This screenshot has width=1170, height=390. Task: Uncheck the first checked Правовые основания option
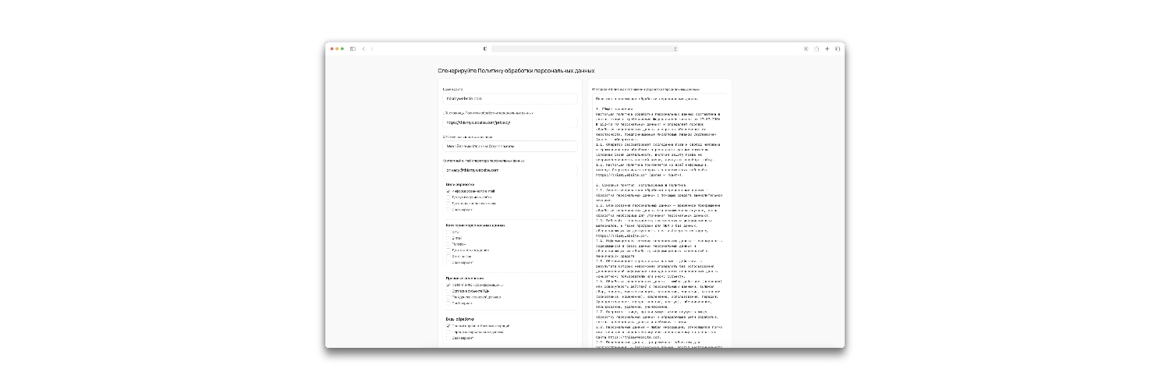click(448, 285)
